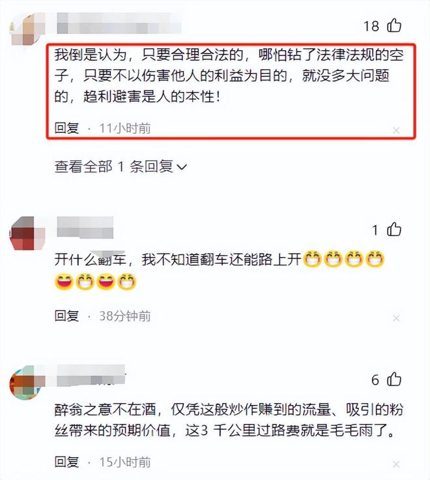Open the first commenter's blurred username
The height and width of the screenshot is (480, 430).
click(x=119, y=23)
